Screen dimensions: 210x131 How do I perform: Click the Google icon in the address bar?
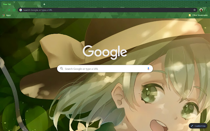point(21,10)
